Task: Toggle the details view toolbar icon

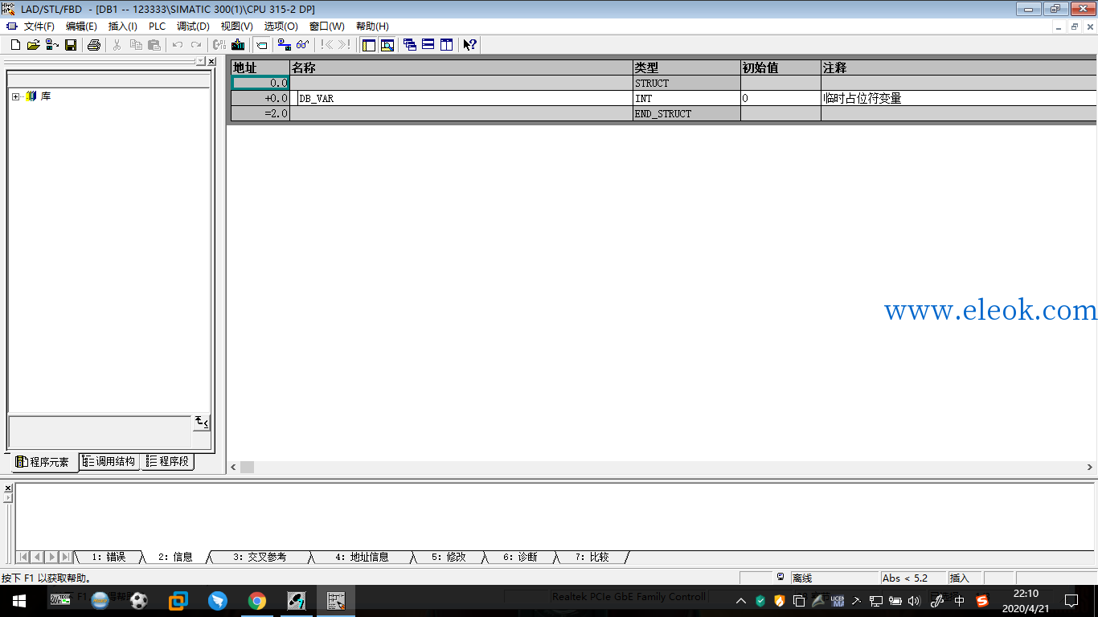Action: coord(387,45)
